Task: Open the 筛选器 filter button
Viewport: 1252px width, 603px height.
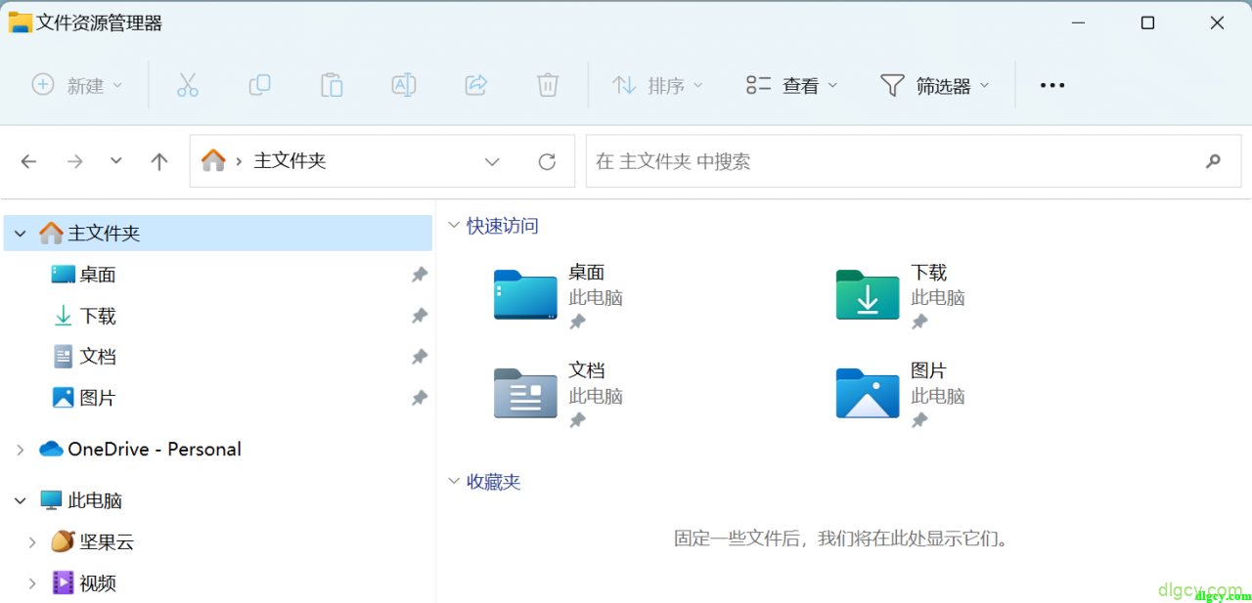Action: point(934,86)
